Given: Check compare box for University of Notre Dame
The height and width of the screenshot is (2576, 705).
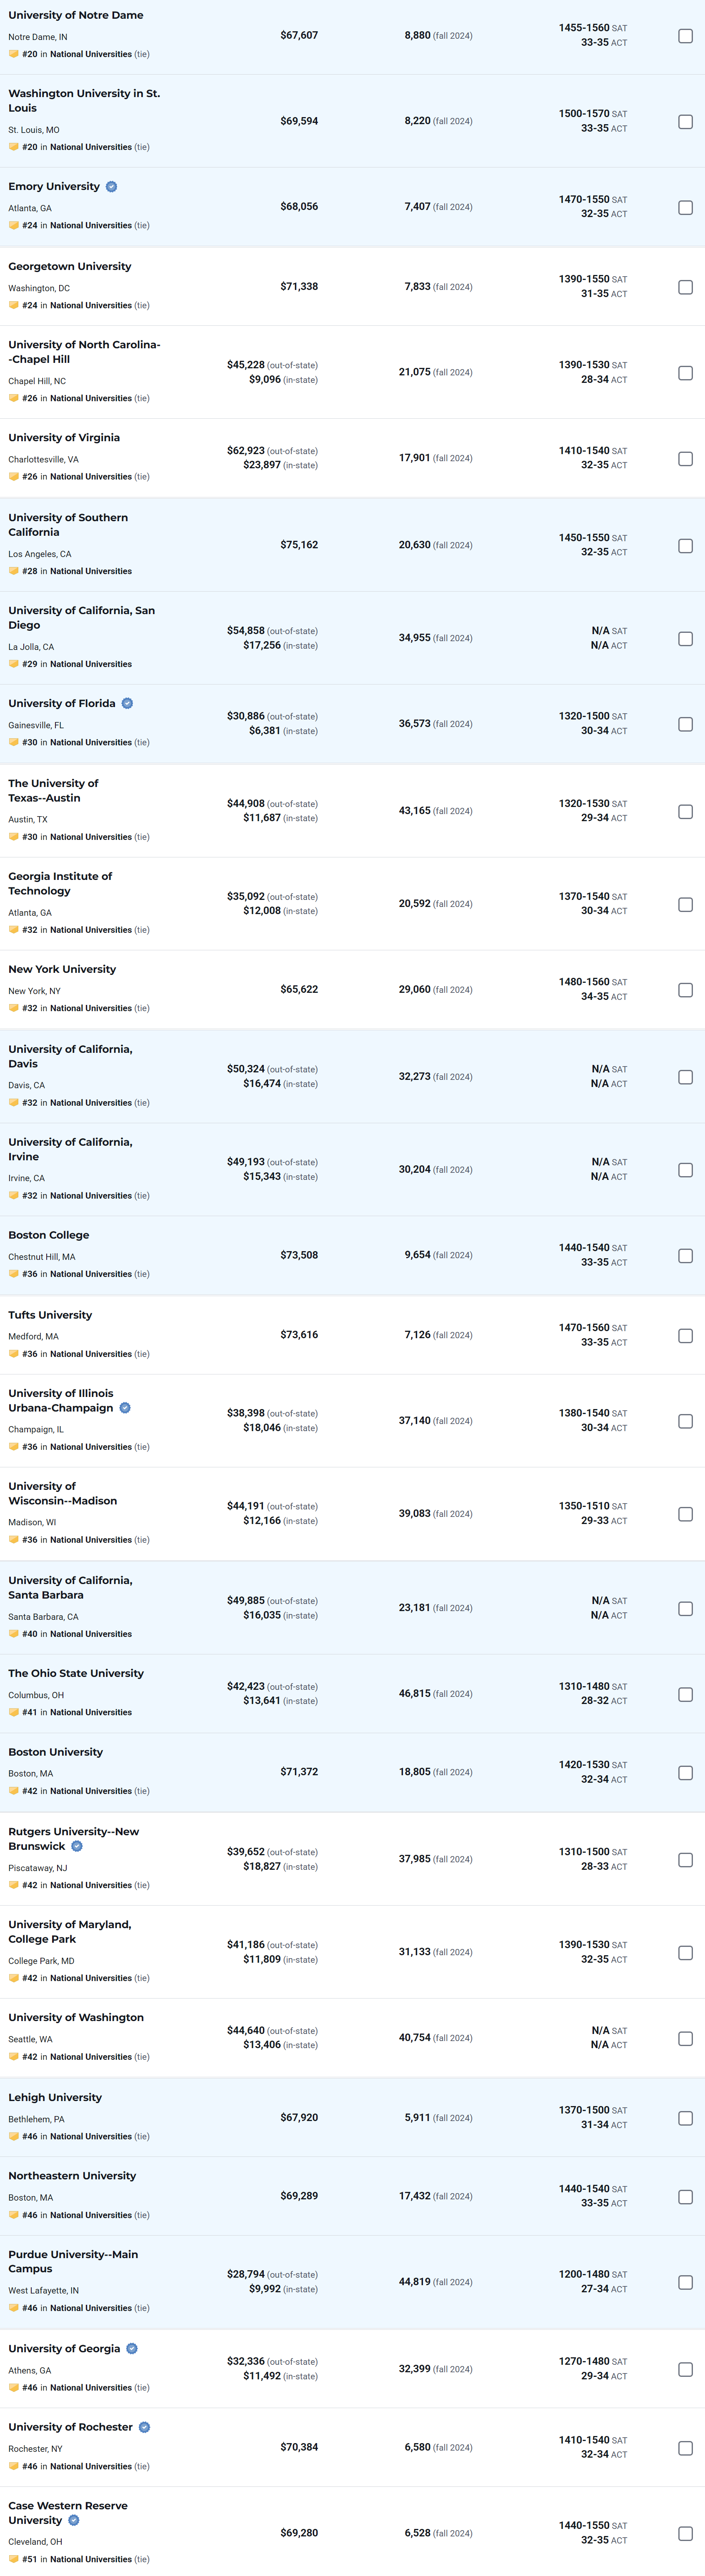Looking at the screenshot, I should tap(685, 36).
